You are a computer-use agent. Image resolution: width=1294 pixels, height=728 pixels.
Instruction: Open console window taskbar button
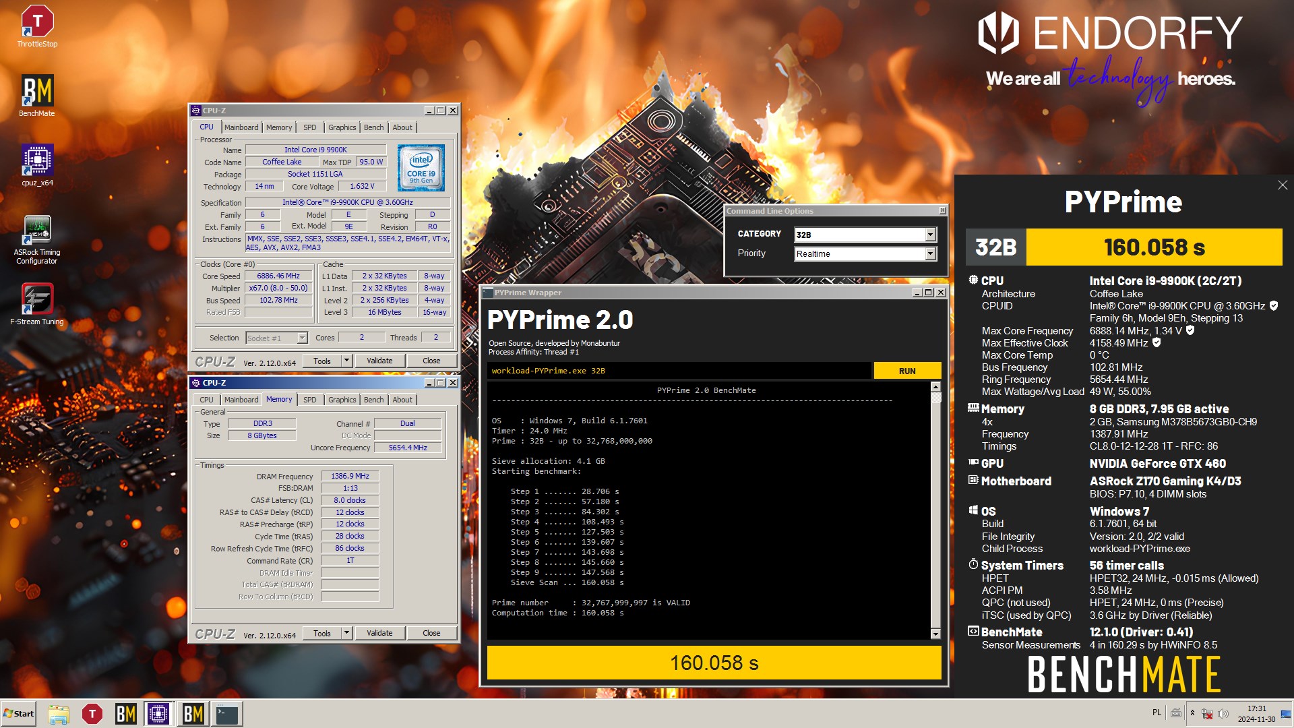click(x=227, y=714)
